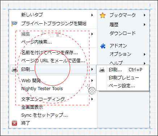Image resolution: width=158 pixels, height=136 pixels.
Task: Click the printer icon beside 印刷 in main menu
Action: click(14, 69)
